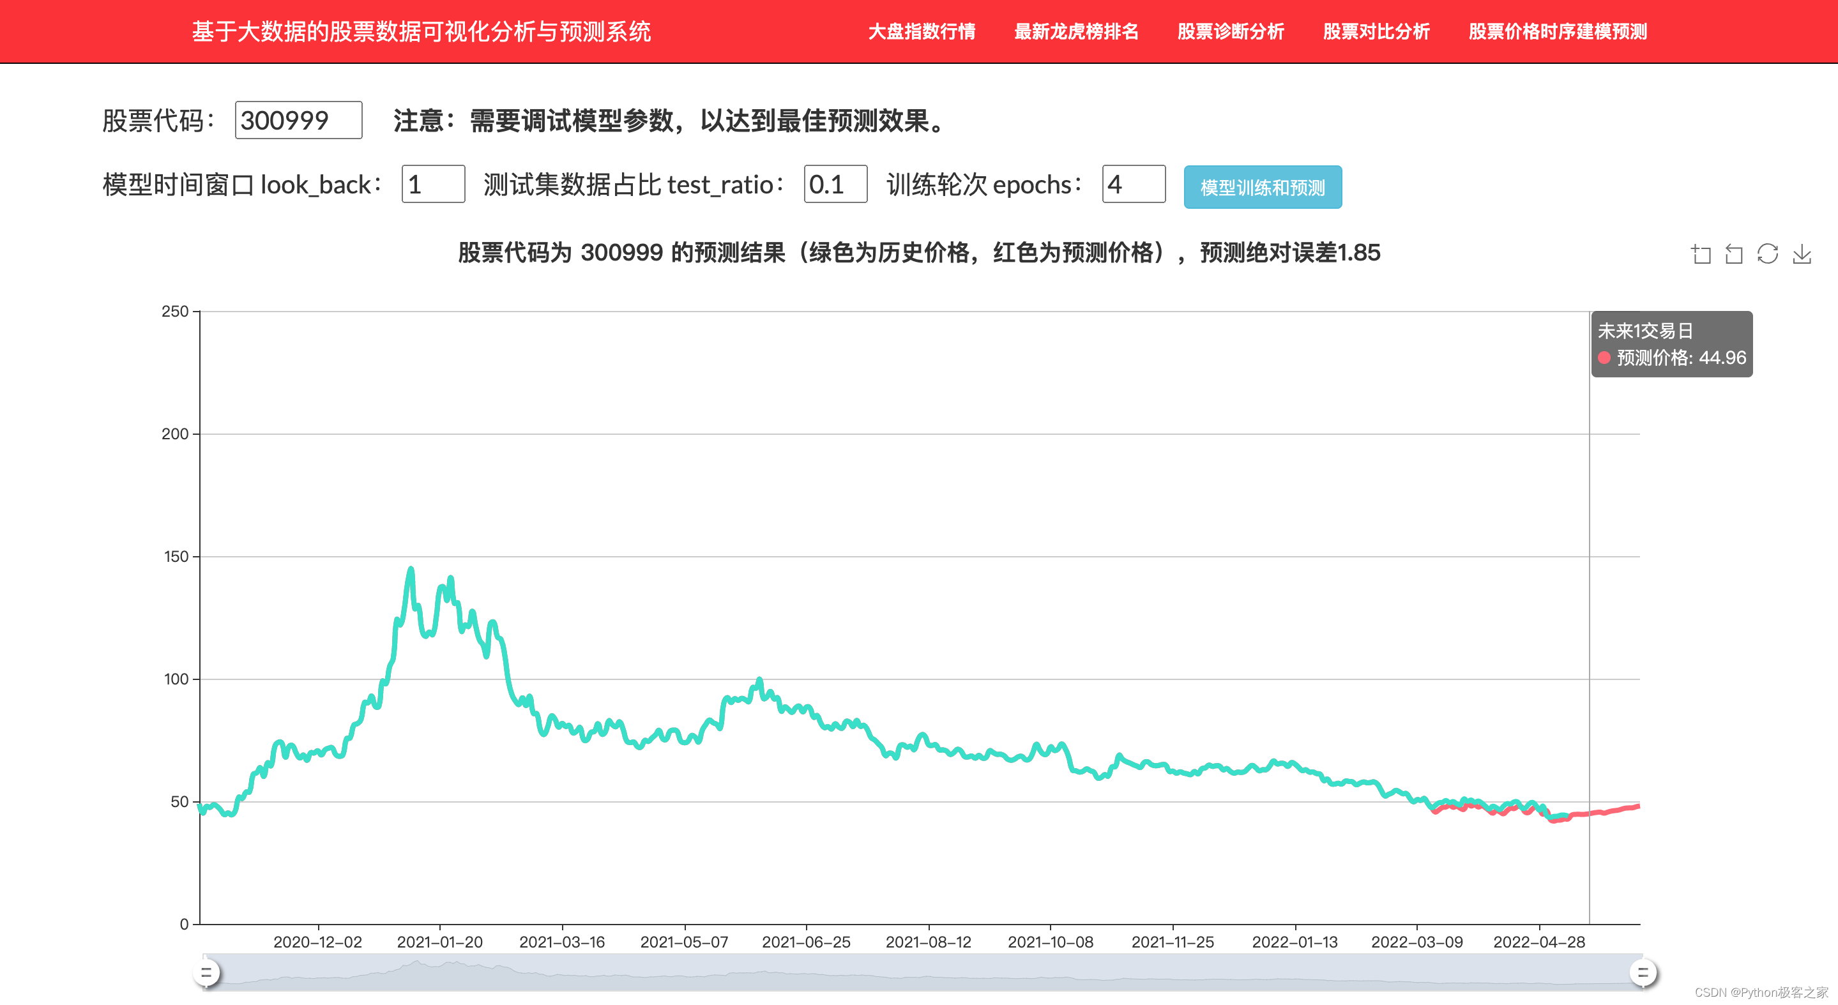Click the left data zoom slider handle
1838x1005 pixels.
tap(206, 972)
